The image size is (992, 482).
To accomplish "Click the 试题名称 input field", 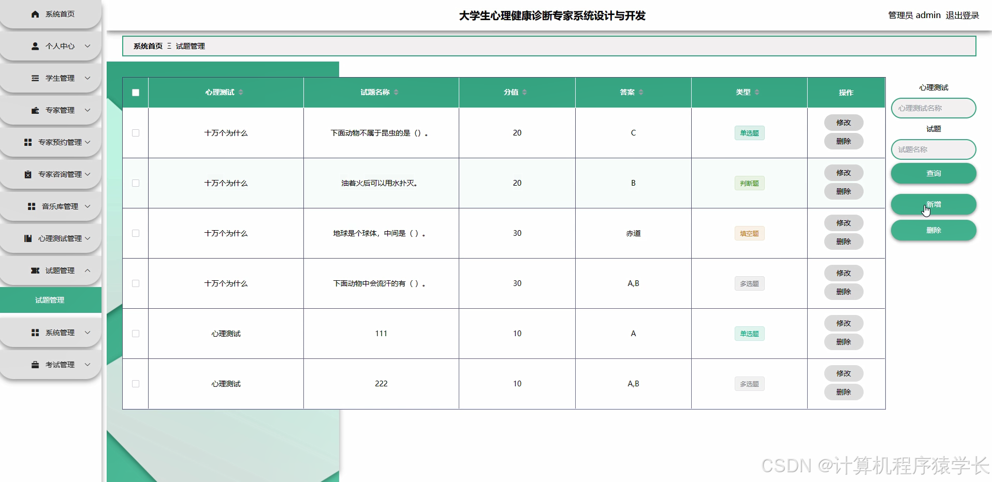I will pyautogui.click(x=933, y=149).
